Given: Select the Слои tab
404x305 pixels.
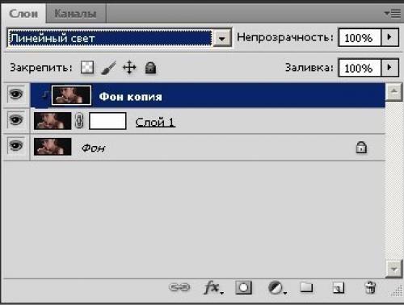Looking at the screenshot, I should (x=23, y=14).
